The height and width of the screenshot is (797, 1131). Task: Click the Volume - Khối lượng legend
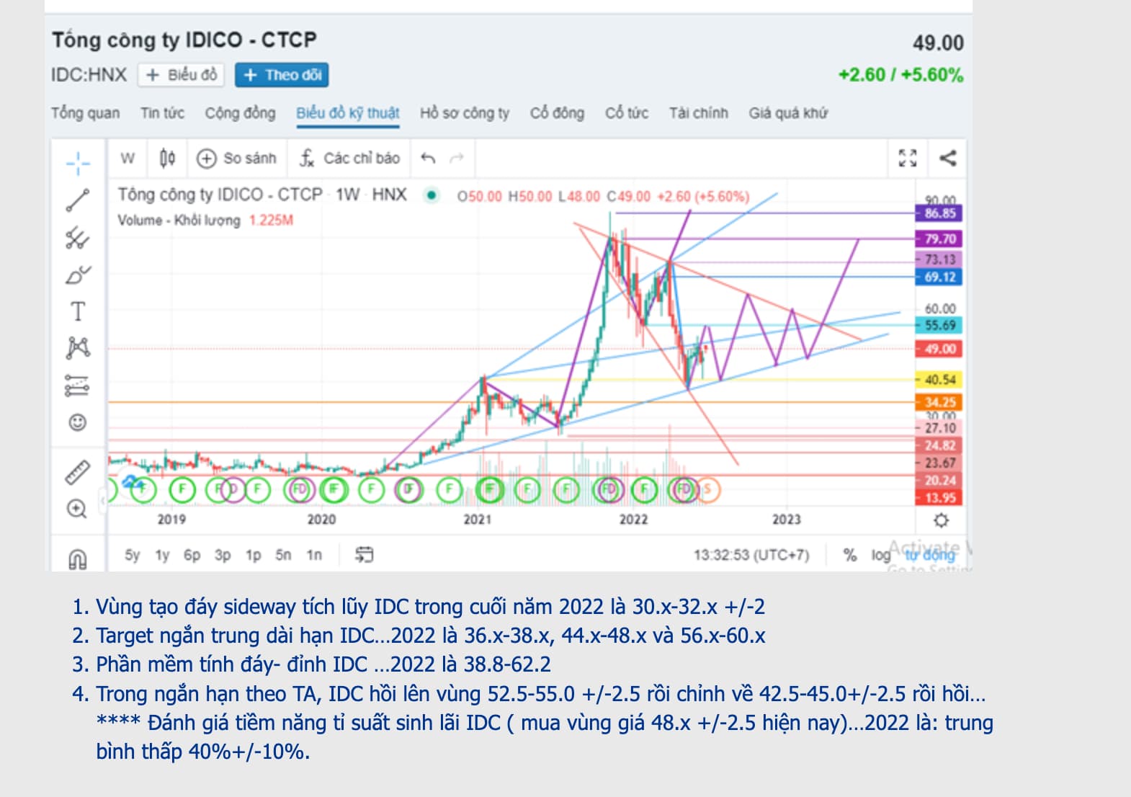pyautogui.click(x=179, y=221)
